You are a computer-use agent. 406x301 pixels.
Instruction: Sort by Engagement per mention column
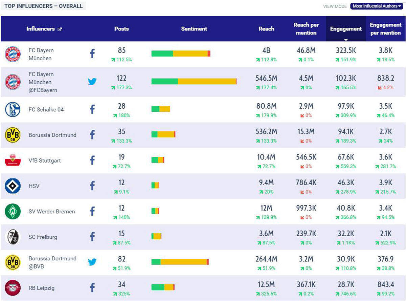[x=385, y=29]
